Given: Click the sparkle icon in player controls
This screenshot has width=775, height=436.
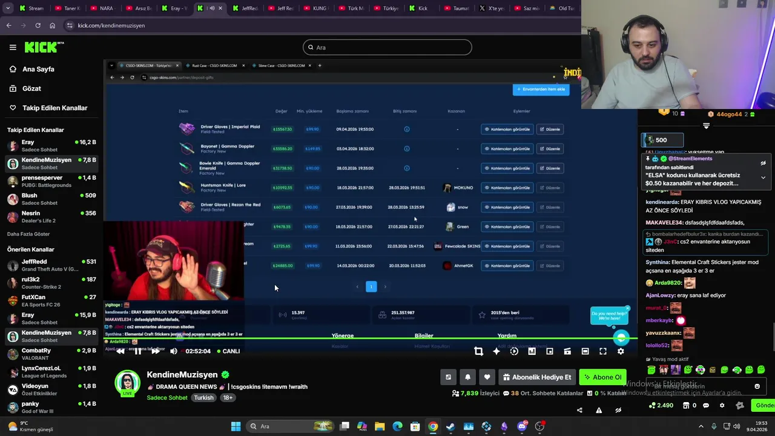Looking at the screenshot, I should pos(496,351).
